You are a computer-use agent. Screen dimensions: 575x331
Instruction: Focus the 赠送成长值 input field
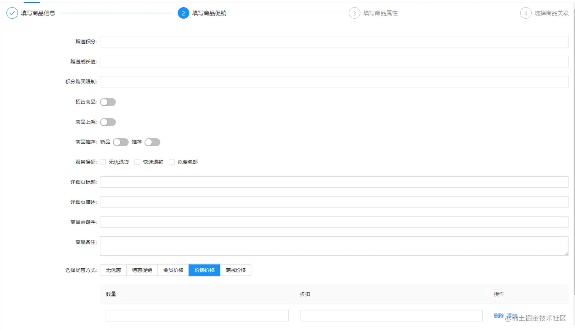[334, 62]
